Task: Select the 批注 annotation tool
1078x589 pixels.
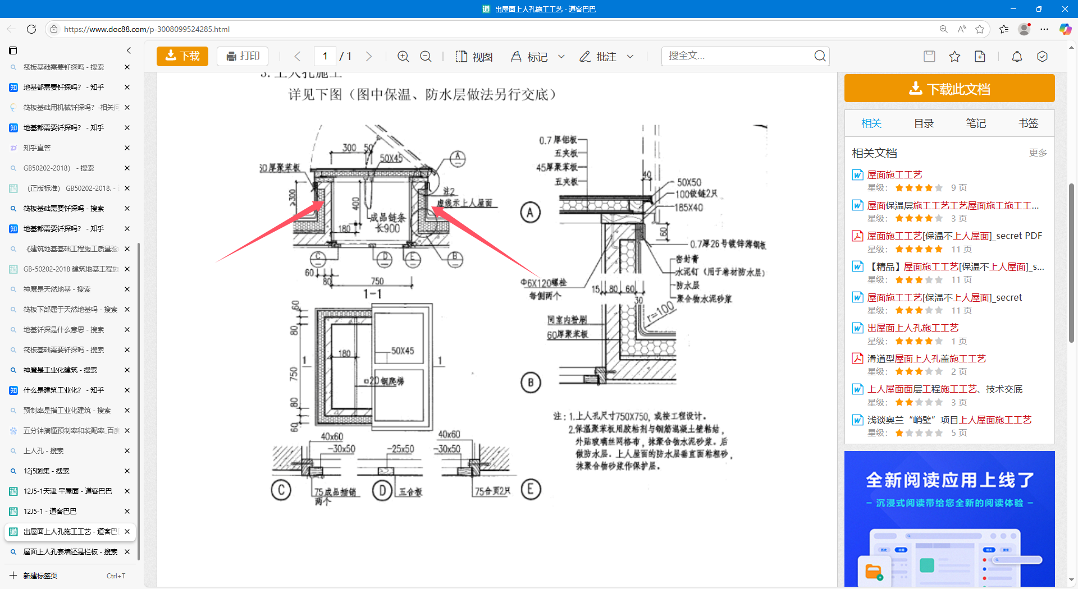Action: 598,57
